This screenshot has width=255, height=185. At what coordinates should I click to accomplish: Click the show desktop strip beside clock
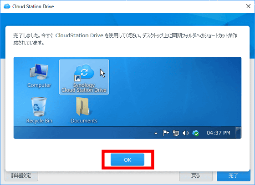[x=238, y=133]
